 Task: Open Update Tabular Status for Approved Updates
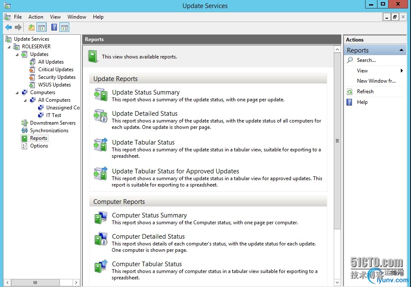[x=175, y=171]
